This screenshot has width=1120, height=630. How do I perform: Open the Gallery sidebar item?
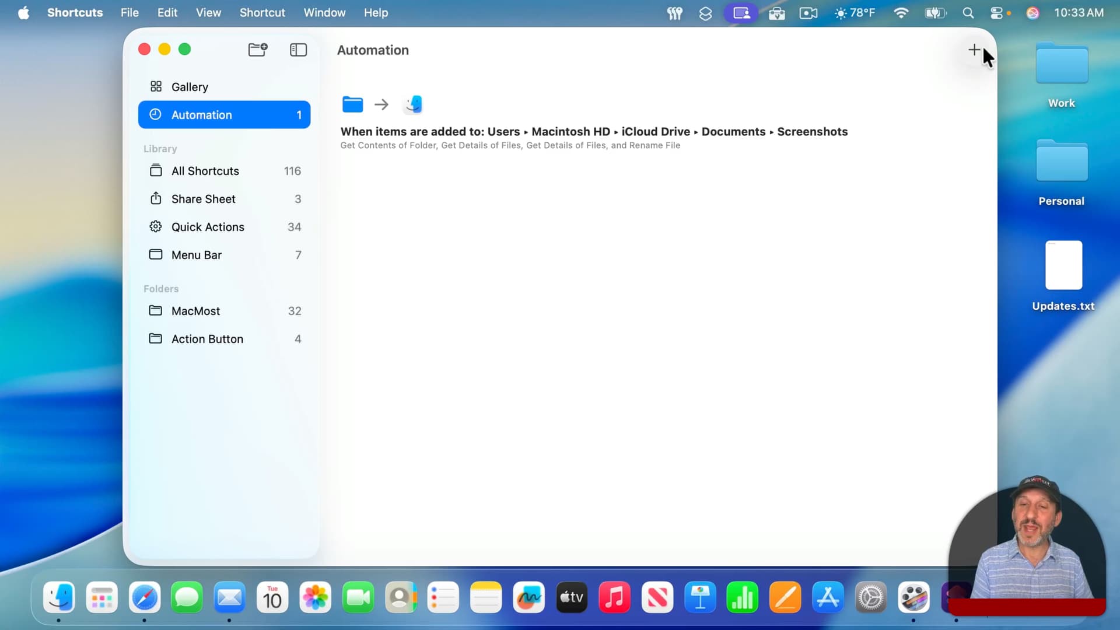tap(190, 87)
